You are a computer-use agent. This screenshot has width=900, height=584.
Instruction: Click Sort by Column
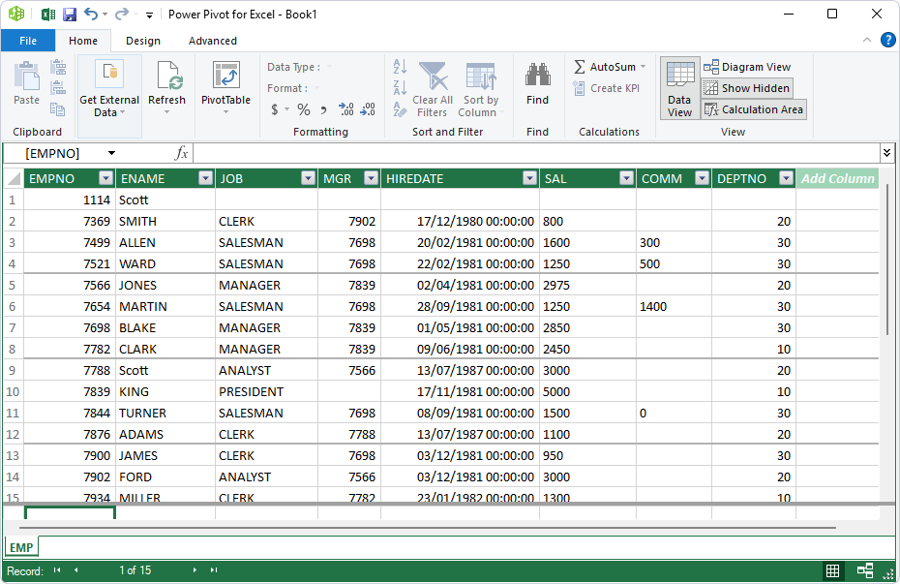[x=481, y=90]
